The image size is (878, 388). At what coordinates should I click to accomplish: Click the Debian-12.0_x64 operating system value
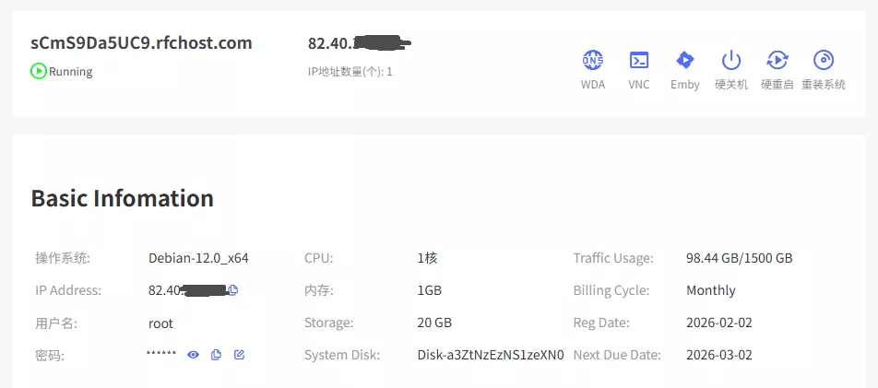point(198,258)
